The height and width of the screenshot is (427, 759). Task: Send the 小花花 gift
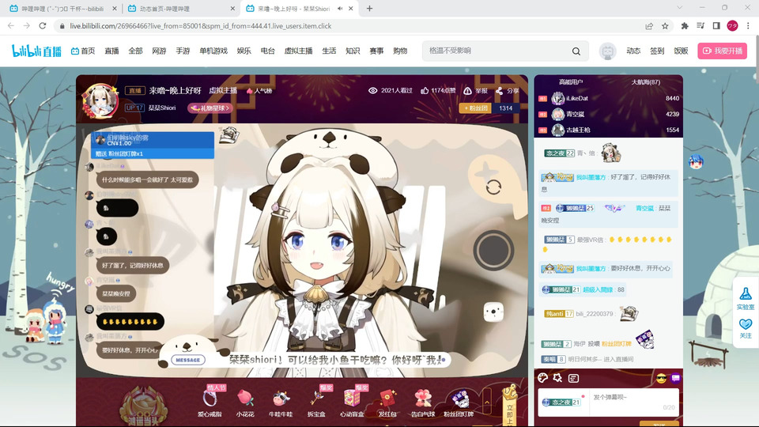pyautogui.click(x=245, y=402)
